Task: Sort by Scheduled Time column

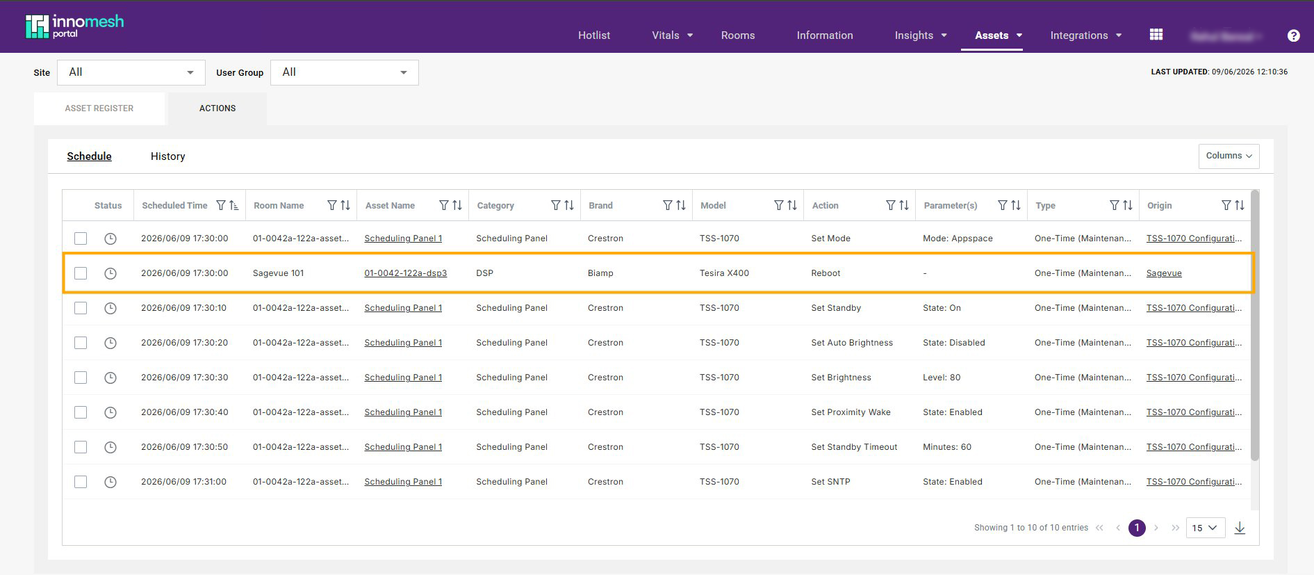Action: click(234, 205)
